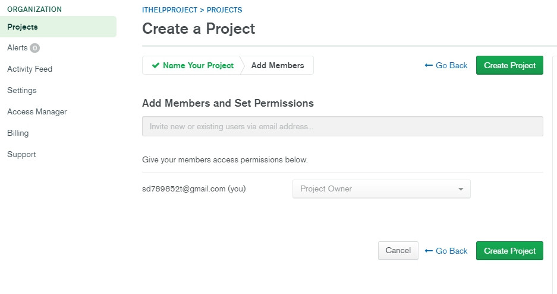Focus the invite users email address field
This screenshot has width=557, height=294.
(x=342, y=126)
